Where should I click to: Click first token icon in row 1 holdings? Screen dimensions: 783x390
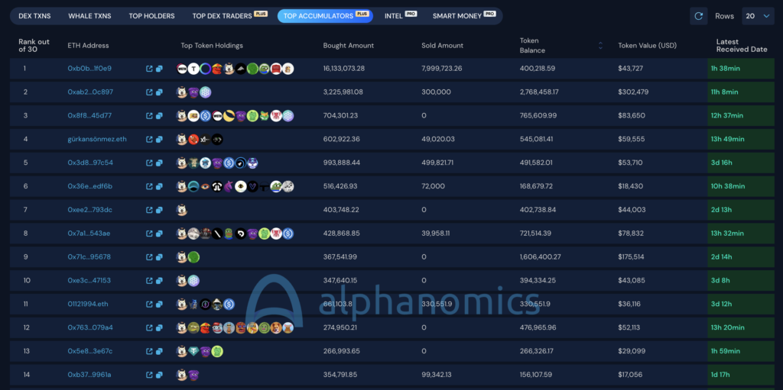coord(182,69)
